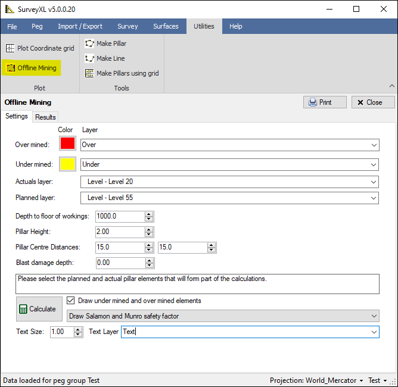Collapse the ribbon with the chevron

coord(391,86)
